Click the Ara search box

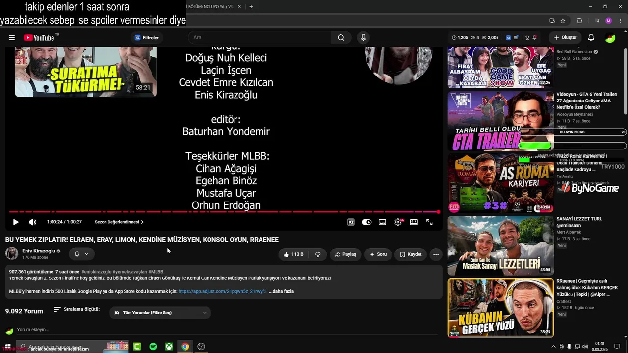coord(260,38)
